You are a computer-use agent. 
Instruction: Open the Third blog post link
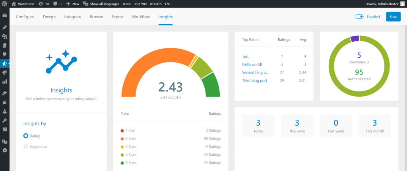pos(255,81)
